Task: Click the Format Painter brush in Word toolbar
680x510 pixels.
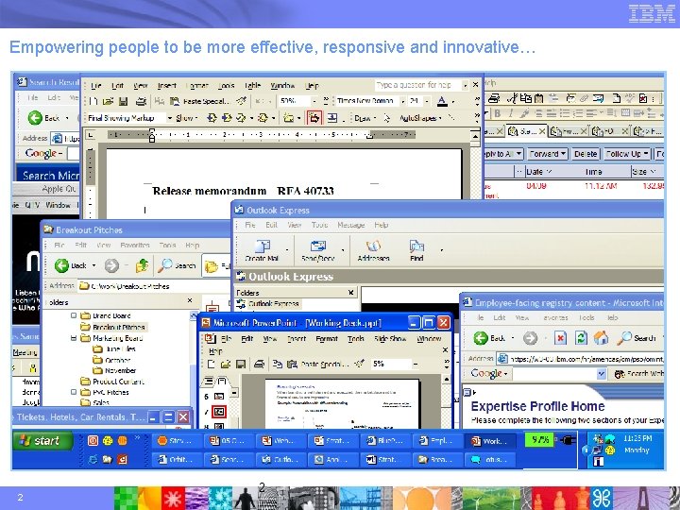Action: pyautogui.click(x=241, y=101)
